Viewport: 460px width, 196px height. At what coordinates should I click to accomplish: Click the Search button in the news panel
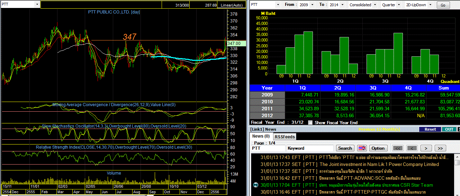pyautogui.click(x=345, y=148)
